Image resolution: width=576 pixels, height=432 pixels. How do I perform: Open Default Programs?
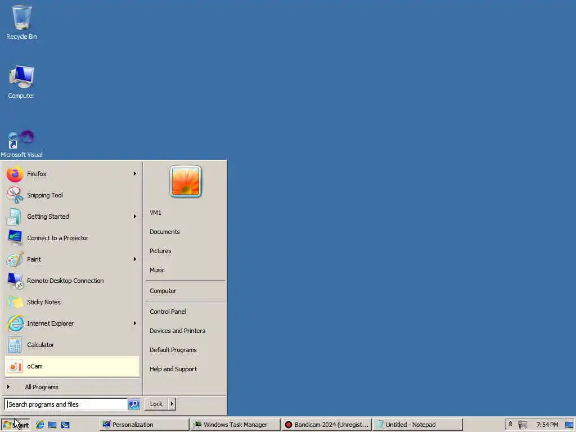(x=173, y=350)
